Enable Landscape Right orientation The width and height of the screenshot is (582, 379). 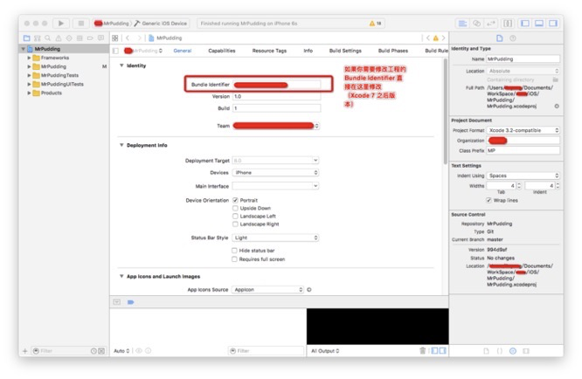pyautogui.click(x=235, y=224)
